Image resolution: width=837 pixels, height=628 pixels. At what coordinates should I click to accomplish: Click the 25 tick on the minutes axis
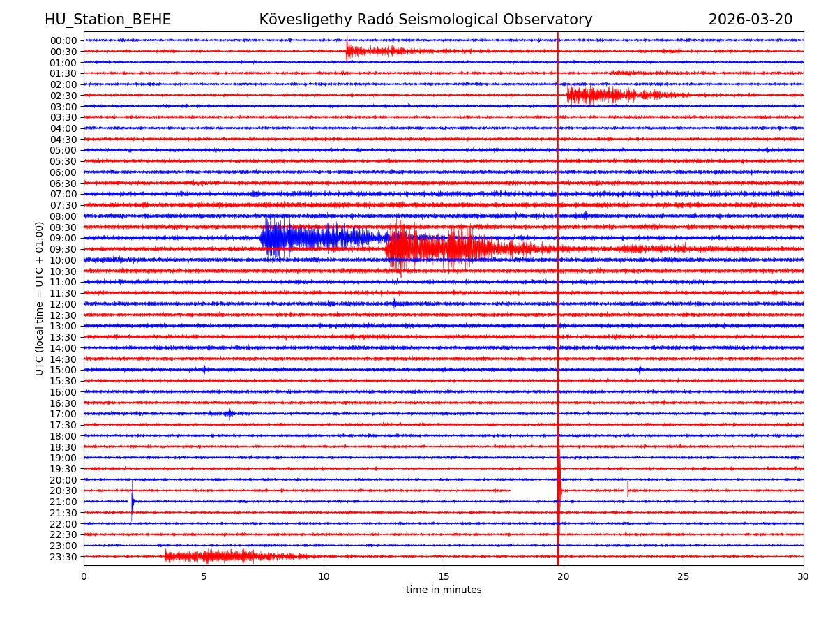tap(684, 577)
